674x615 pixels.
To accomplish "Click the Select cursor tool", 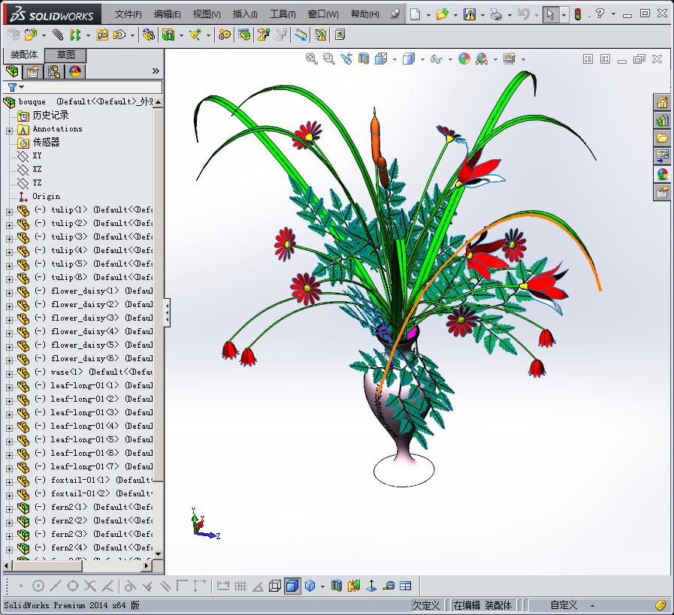I will pos(550,14).
